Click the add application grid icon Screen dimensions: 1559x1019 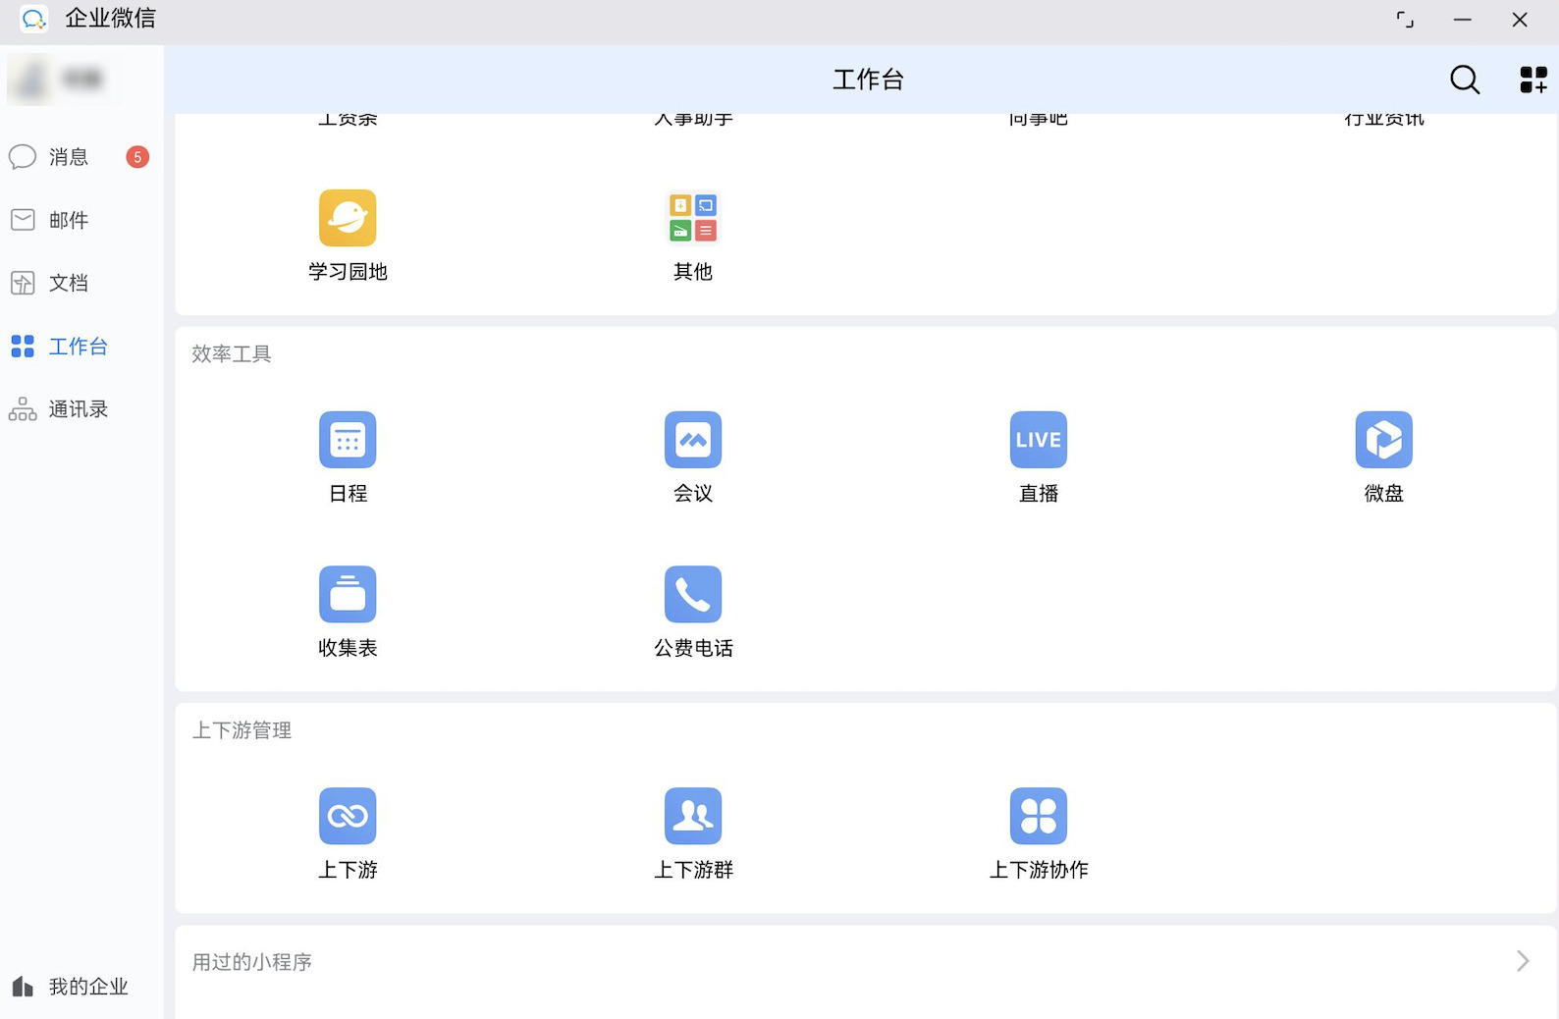(1533, 80)
